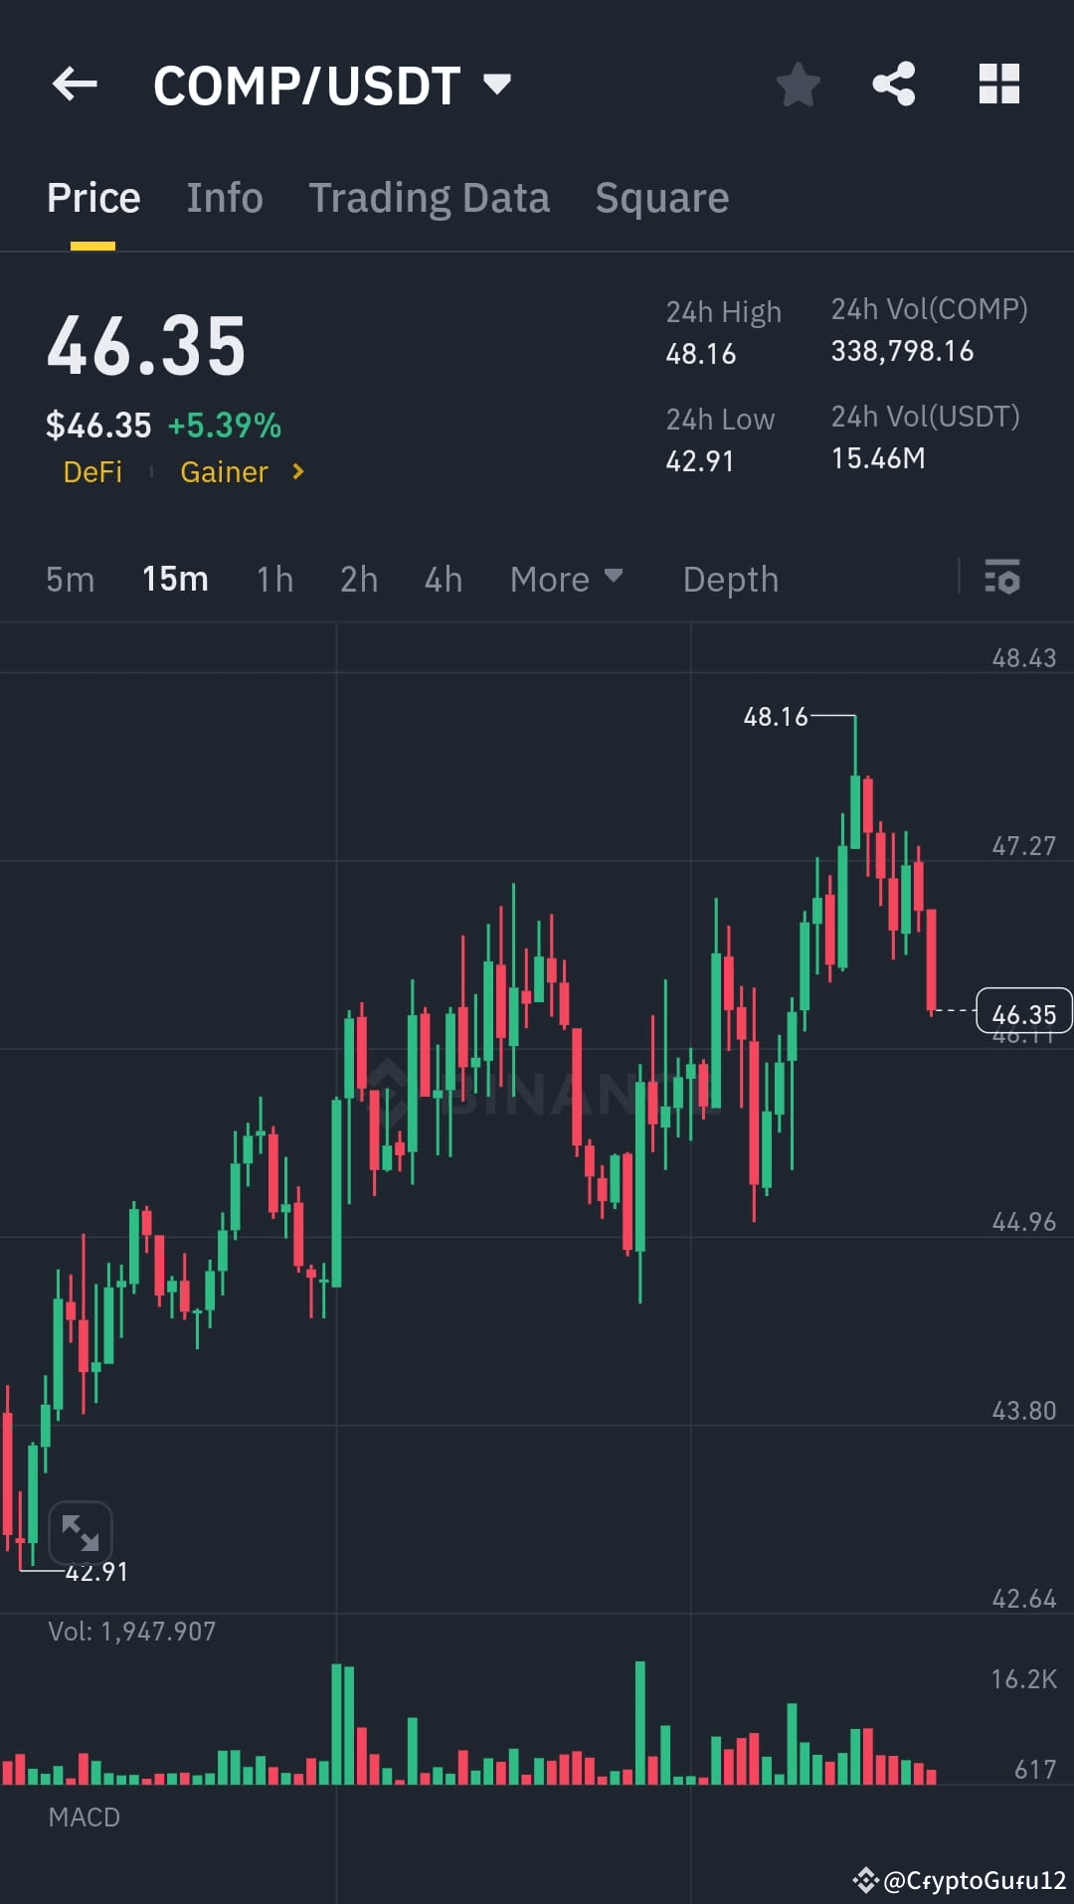This screenshot has height=1904, width=1074.
Task: Toggle the 15m timeframe selection
Action: tap(175, 579)
